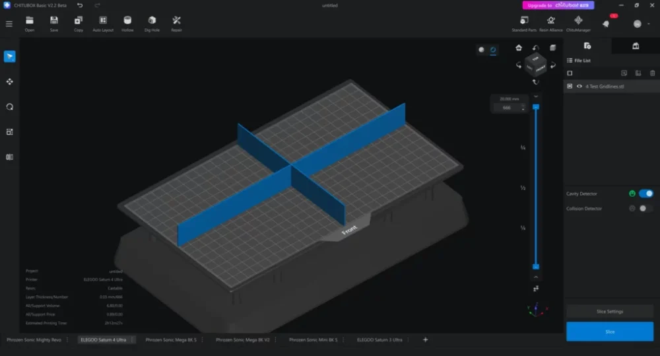
Task: Select the Rotate tool in left sidebar
Action: point(9,106)
